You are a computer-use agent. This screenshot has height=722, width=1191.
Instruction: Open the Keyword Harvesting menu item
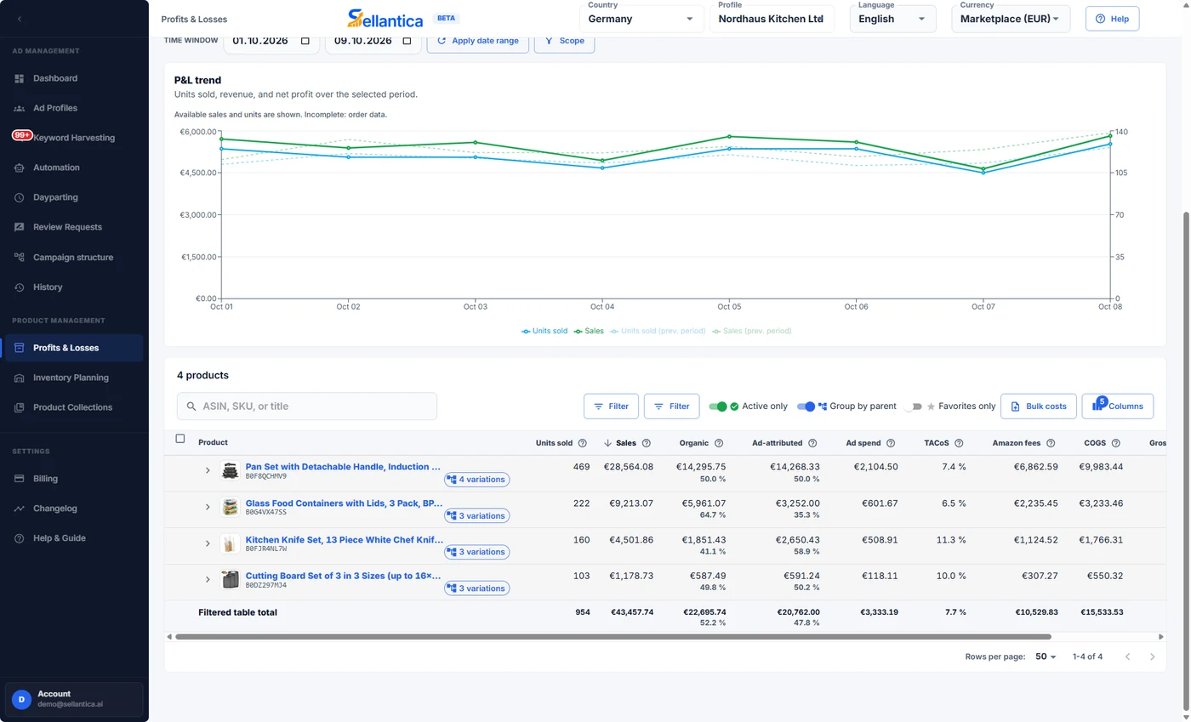click(x=74, y=138)
